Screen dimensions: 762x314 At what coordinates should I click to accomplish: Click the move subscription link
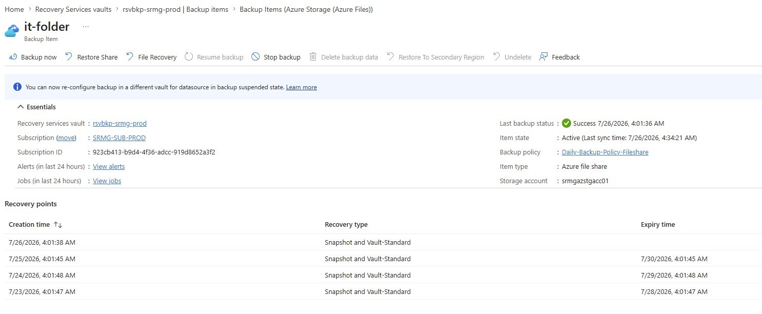click(x=66, y=138)
